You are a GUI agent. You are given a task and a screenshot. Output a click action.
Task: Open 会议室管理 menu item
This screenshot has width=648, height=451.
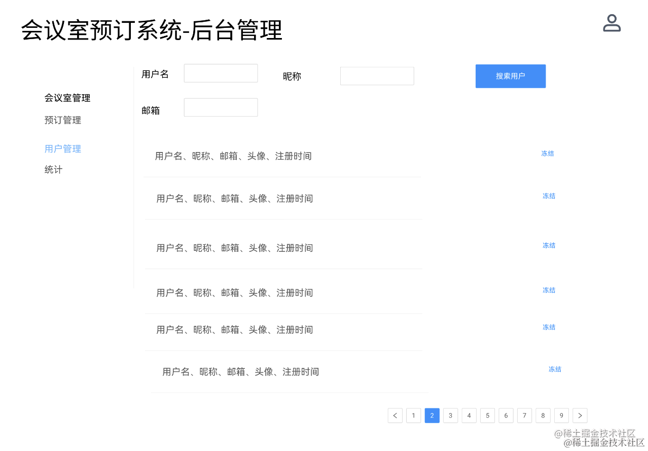[x=67, y=98]
